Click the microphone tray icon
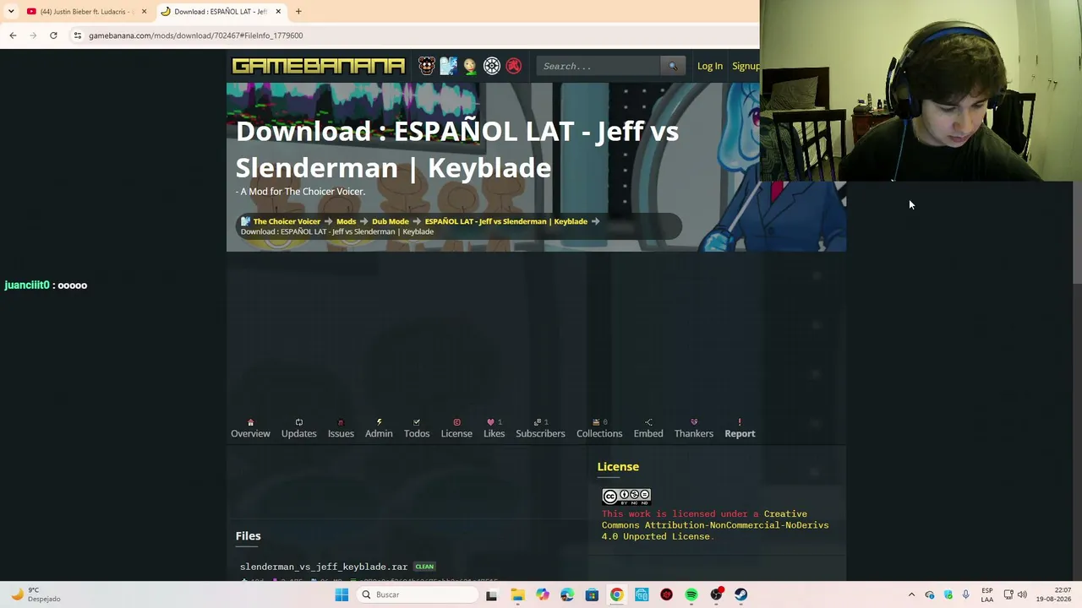The image size is (1082, 608). coord(965,594)
